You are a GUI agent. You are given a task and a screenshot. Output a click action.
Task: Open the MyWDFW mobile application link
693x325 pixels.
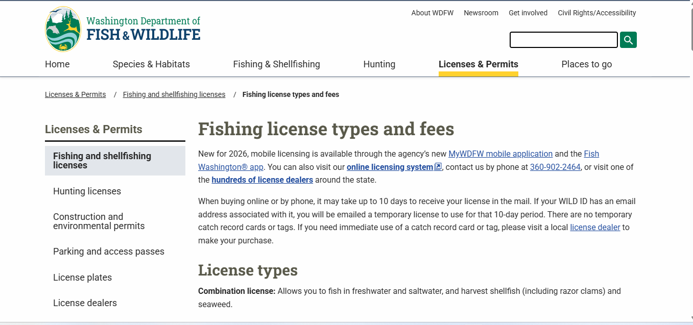click(x=500, y=154)
